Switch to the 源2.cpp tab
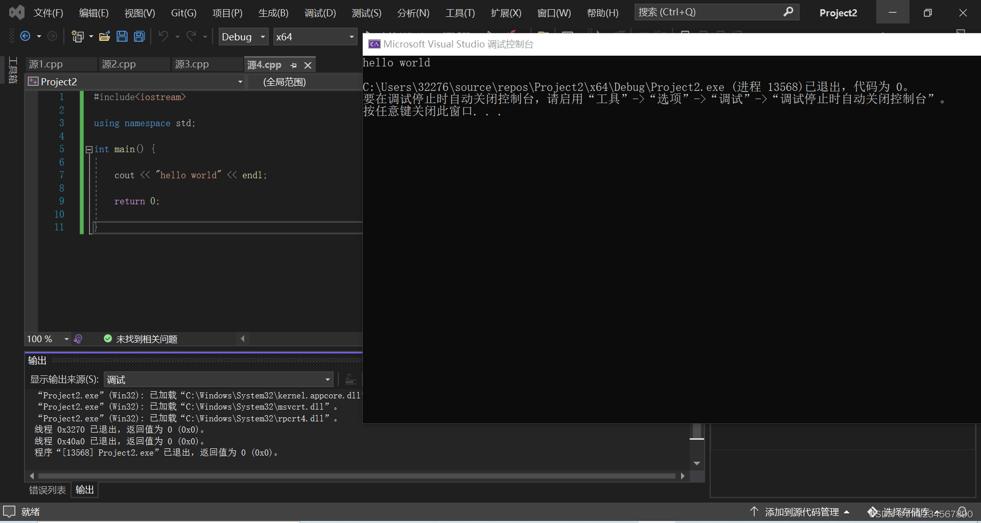The height and width of the screenshot is (523, 981). (134, 64)
